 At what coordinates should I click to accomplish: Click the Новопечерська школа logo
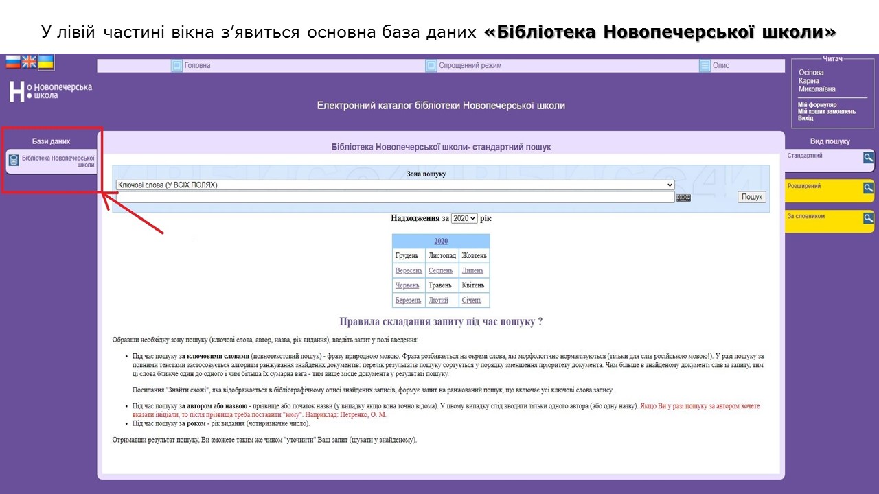pos(50,91)
